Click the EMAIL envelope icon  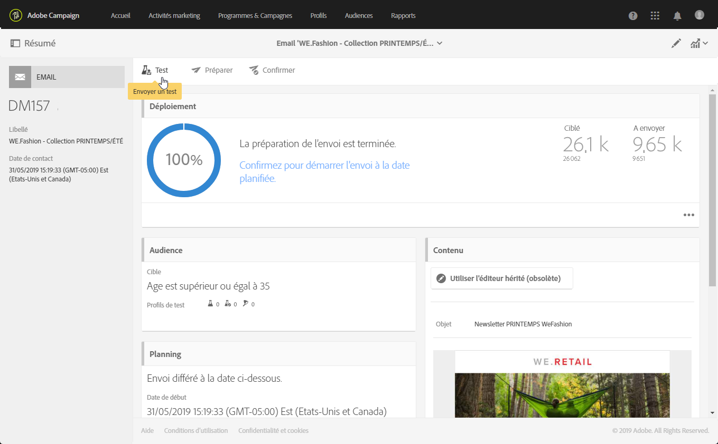pos(20,77)
